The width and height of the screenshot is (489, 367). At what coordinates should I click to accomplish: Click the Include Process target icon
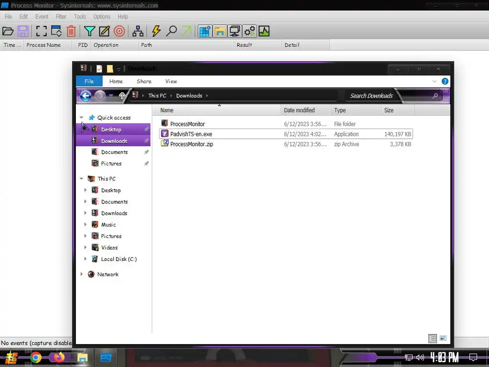pyautogui.click(x=119, y=31)
